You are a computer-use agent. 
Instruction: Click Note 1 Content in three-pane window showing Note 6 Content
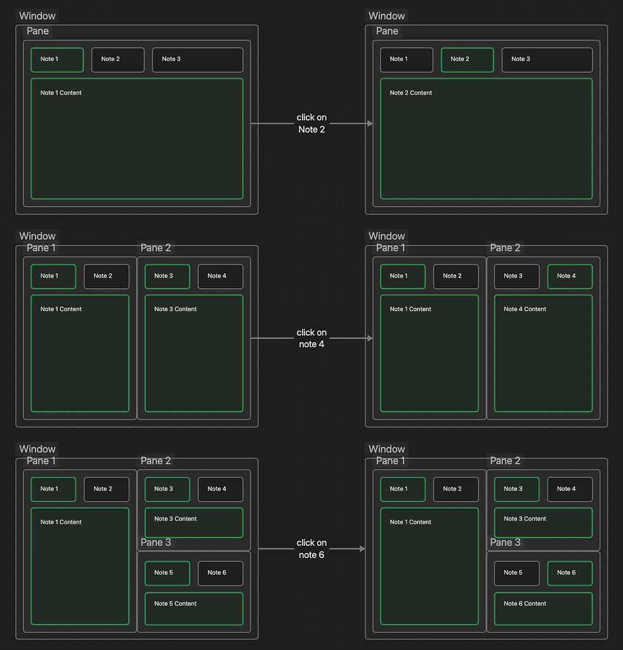pos(430,566)
